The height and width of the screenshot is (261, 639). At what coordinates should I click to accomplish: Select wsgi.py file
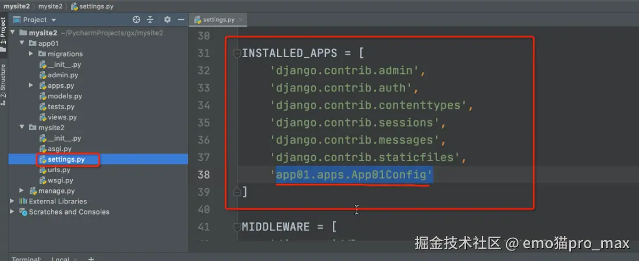coord(61,180)
